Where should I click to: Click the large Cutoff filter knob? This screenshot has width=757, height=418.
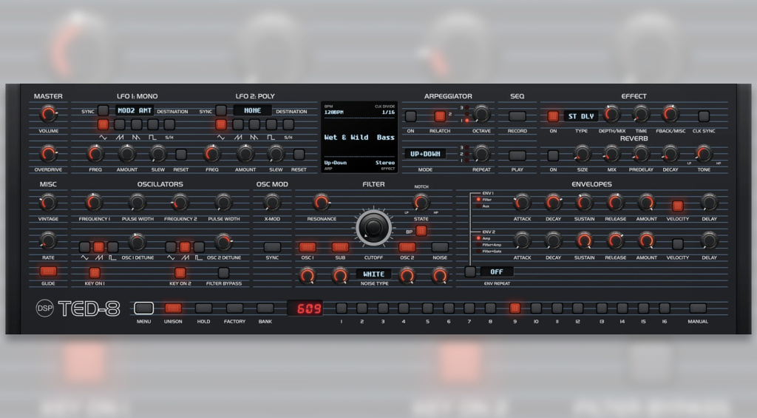click(x=373, y=227)
